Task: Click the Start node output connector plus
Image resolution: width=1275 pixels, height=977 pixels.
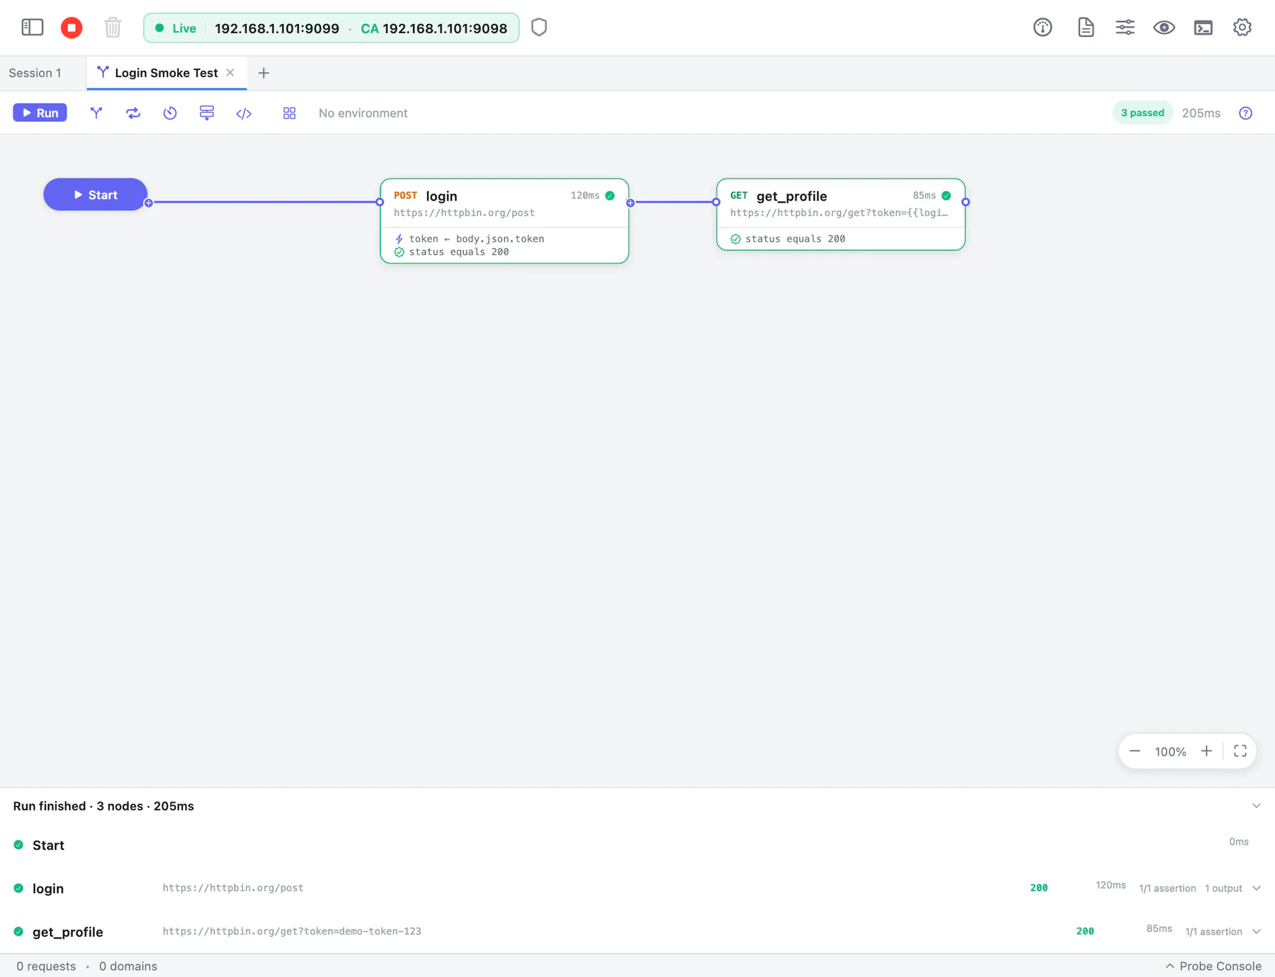Action: click(149, 203)
